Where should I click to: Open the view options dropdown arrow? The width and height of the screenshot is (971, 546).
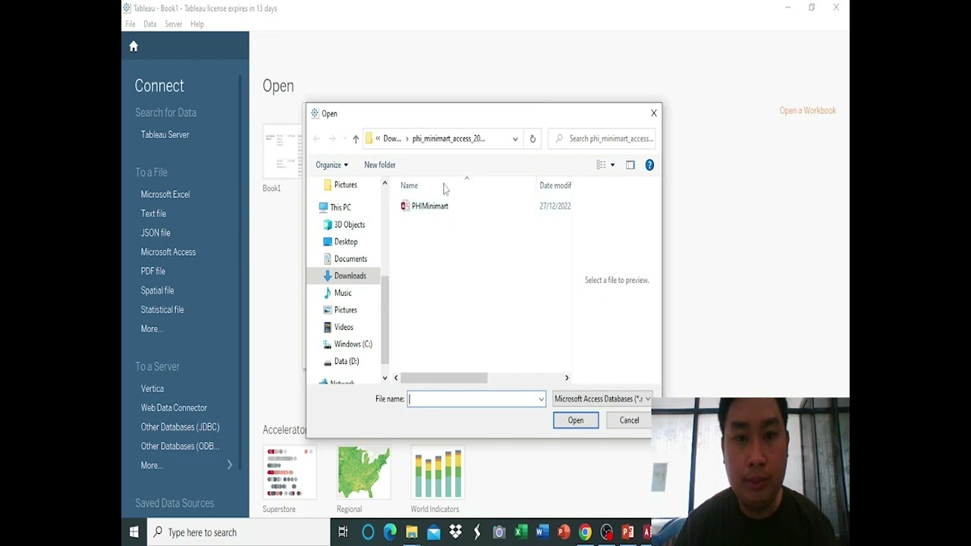613,165
